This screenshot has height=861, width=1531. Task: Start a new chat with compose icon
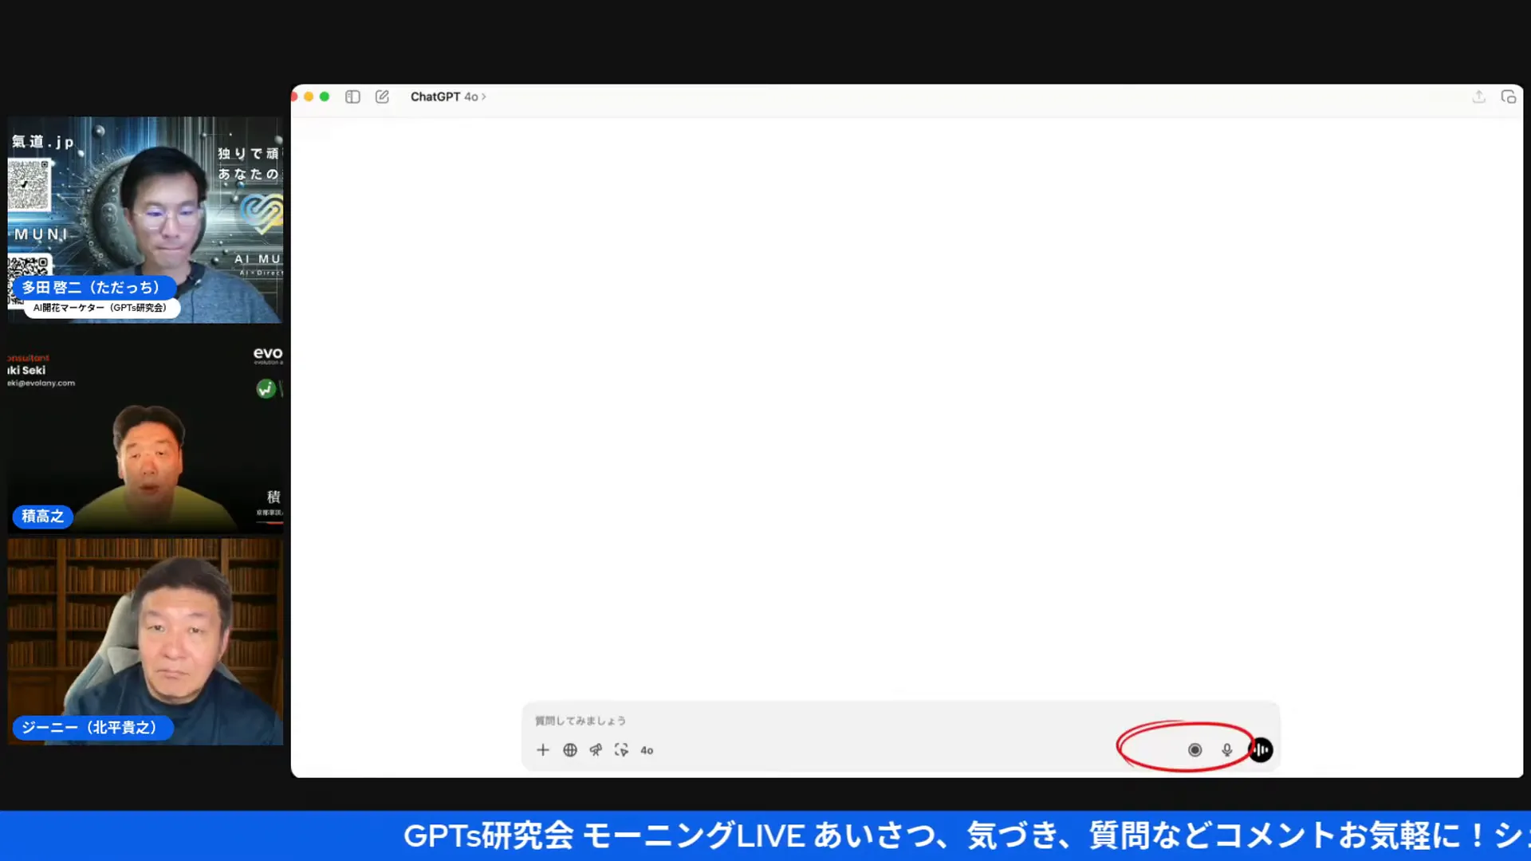382,96
